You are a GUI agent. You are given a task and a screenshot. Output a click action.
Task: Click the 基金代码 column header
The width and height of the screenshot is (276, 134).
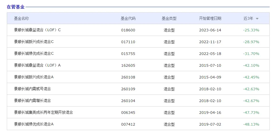pyautogui.click(x=128, y=18)
